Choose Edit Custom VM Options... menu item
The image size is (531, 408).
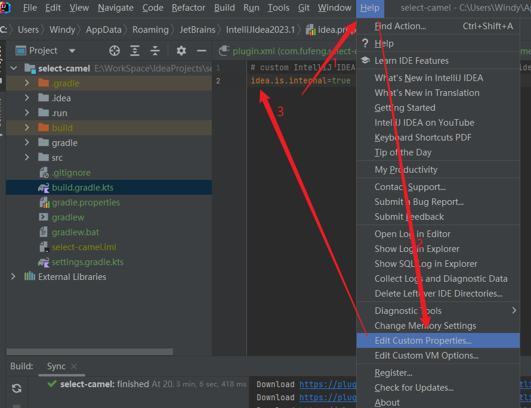pyautogui.click(x=438, y=355)
